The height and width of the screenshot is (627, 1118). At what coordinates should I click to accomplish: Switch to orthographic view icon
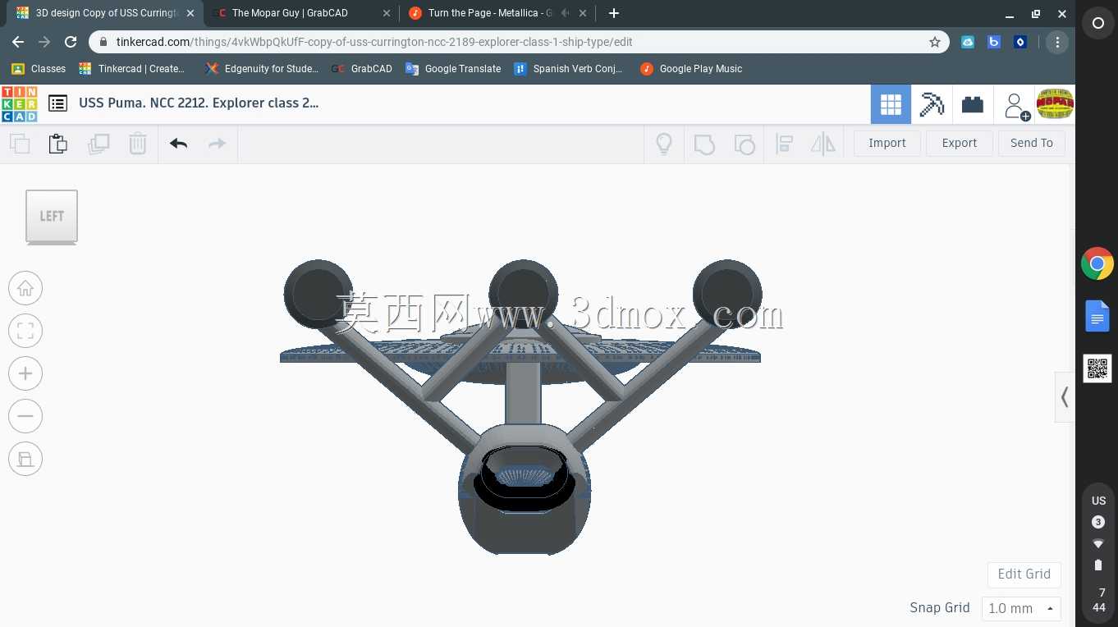(25, 459)
